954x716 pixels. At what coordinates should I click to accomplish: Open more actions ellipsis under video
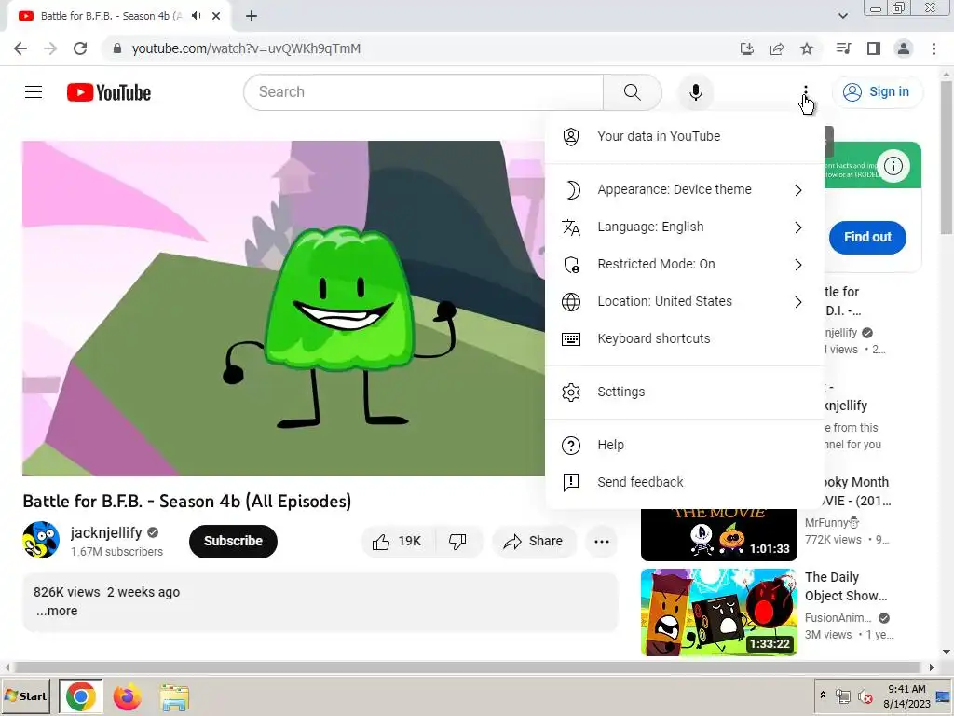point(601,542)
